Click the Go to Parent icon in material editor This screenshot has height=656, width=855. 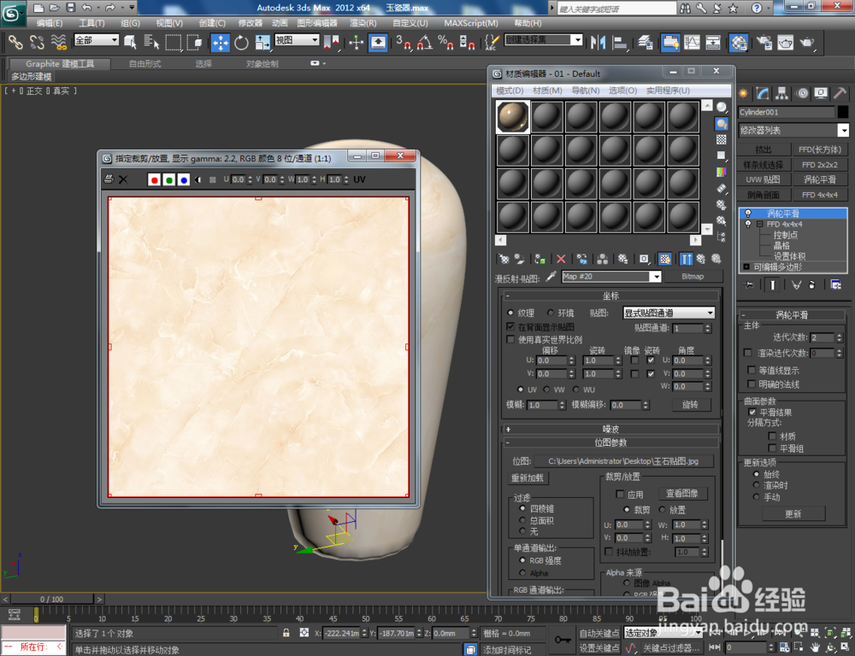[701, 259]
